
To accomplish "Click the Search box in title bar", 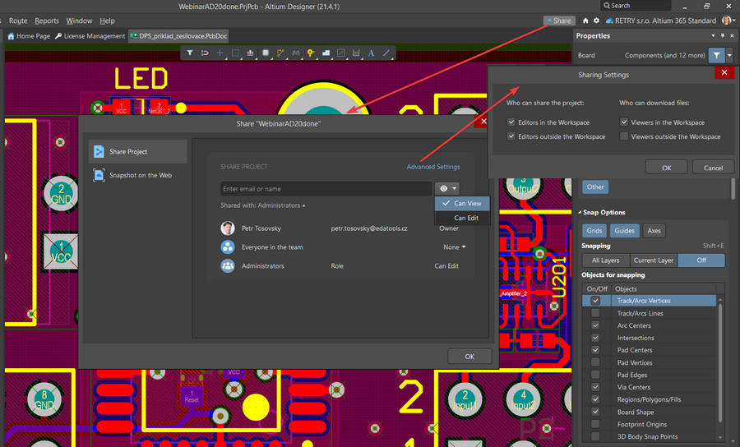I will pyautogui.click(x=636, y=6).
